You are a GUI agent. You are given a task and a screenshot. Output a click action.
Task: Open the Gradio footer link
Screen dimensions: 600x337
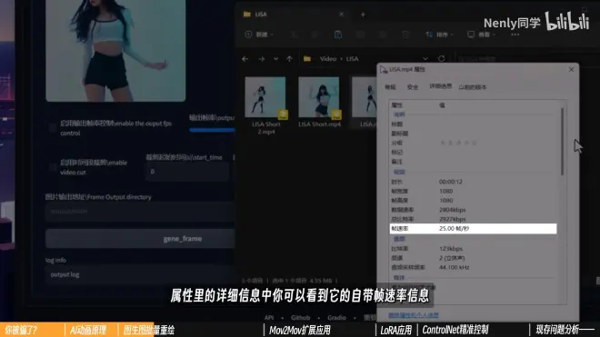point(336,318)
